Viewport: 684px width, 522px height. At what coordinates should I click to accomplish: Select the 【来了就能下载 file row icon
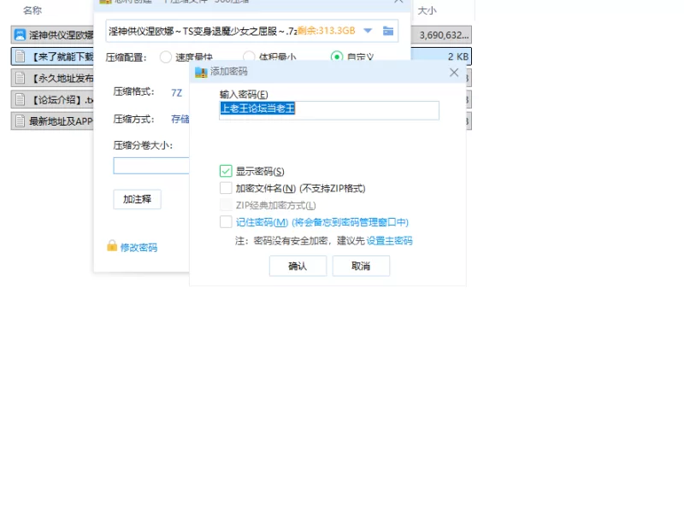(x=20, y=56)
